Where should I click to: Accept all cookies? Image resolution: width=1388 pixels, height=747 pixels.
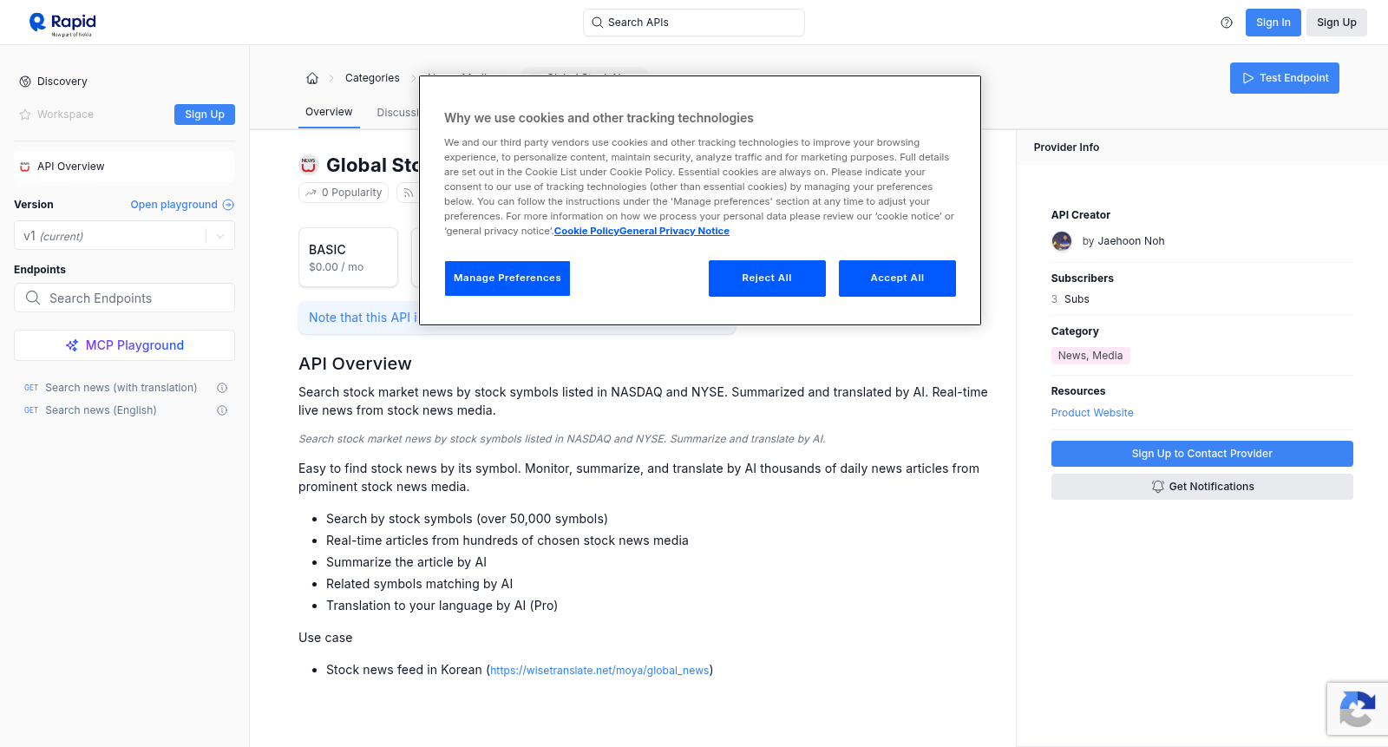(x=897, y=278)
